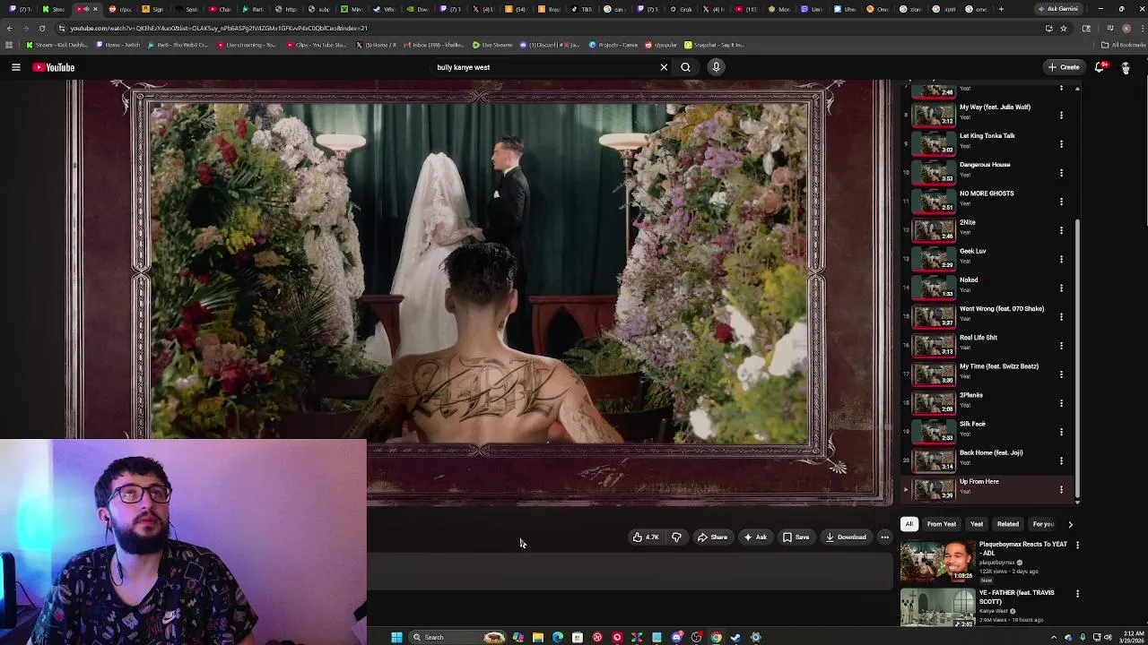Open the YouTube guide hamburger menu
The height and width of the screenshot is (645, 1148).
15,67
